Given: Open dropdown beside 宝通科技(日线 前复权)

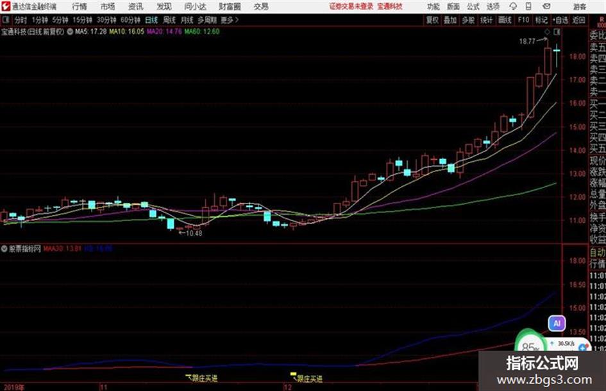Looking at the screenshot, I should [70, 31].
